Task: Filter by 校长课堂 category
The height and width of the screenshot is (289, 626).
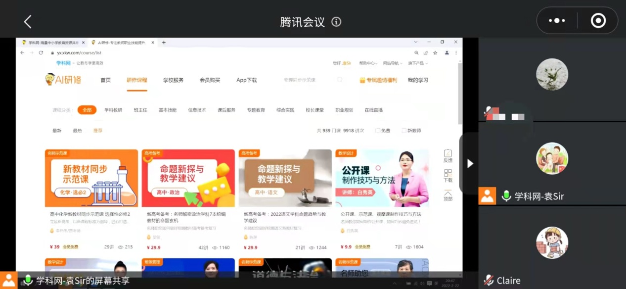Action: coord(314,110)
